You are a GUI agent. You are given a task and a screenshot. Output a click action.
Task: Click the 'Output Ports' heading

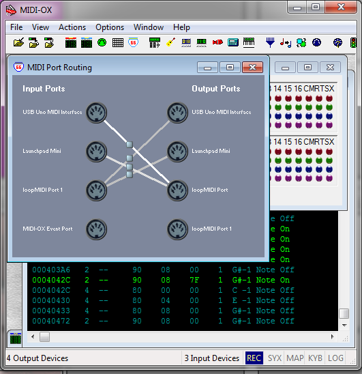click(216, 89)
